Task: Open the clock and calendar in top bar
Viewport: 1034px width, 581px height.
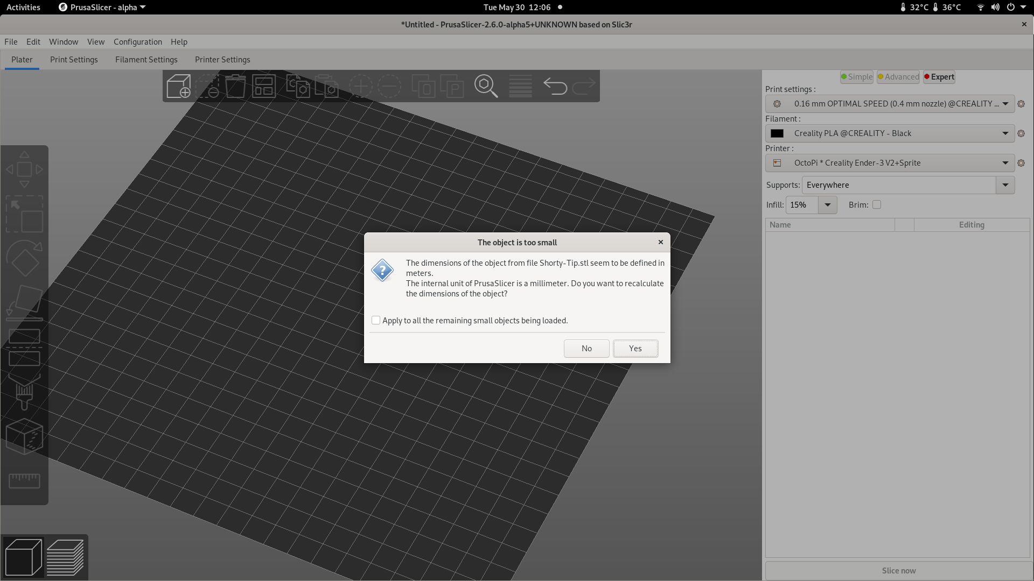Action: [517, 7]
